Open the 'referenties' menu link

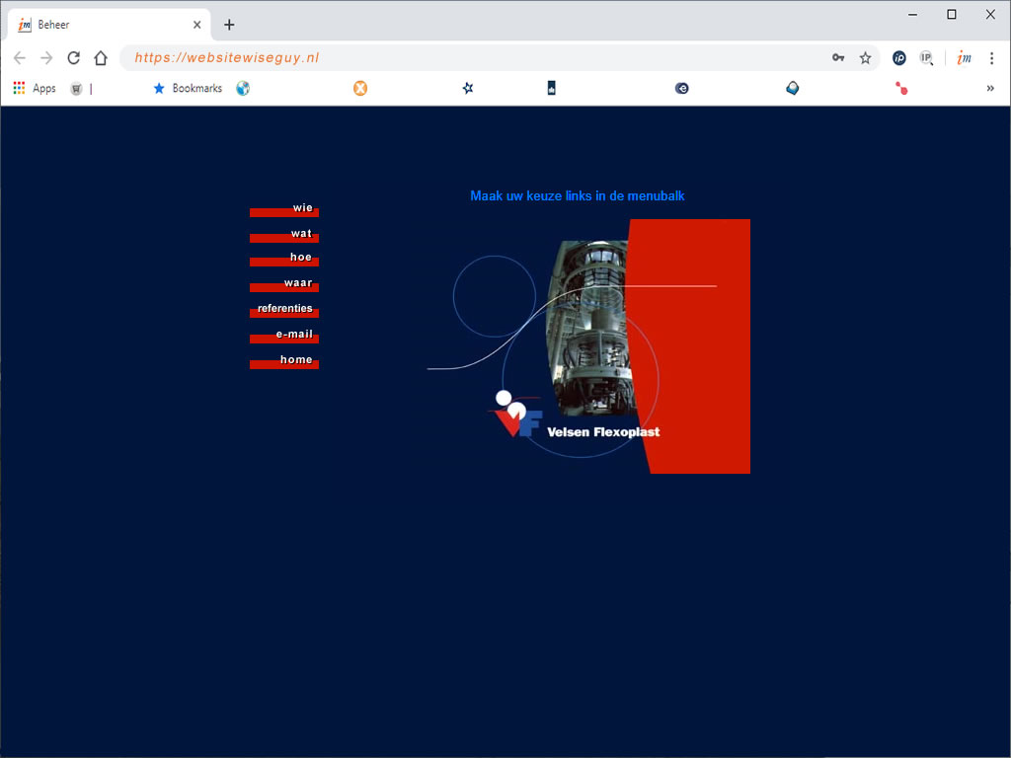point(284,310)
